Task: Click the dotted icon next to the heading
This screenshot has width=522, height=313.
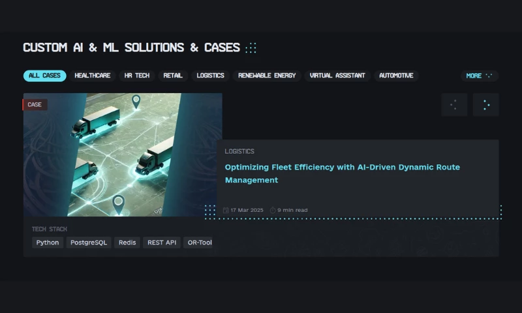Action: 251,48
